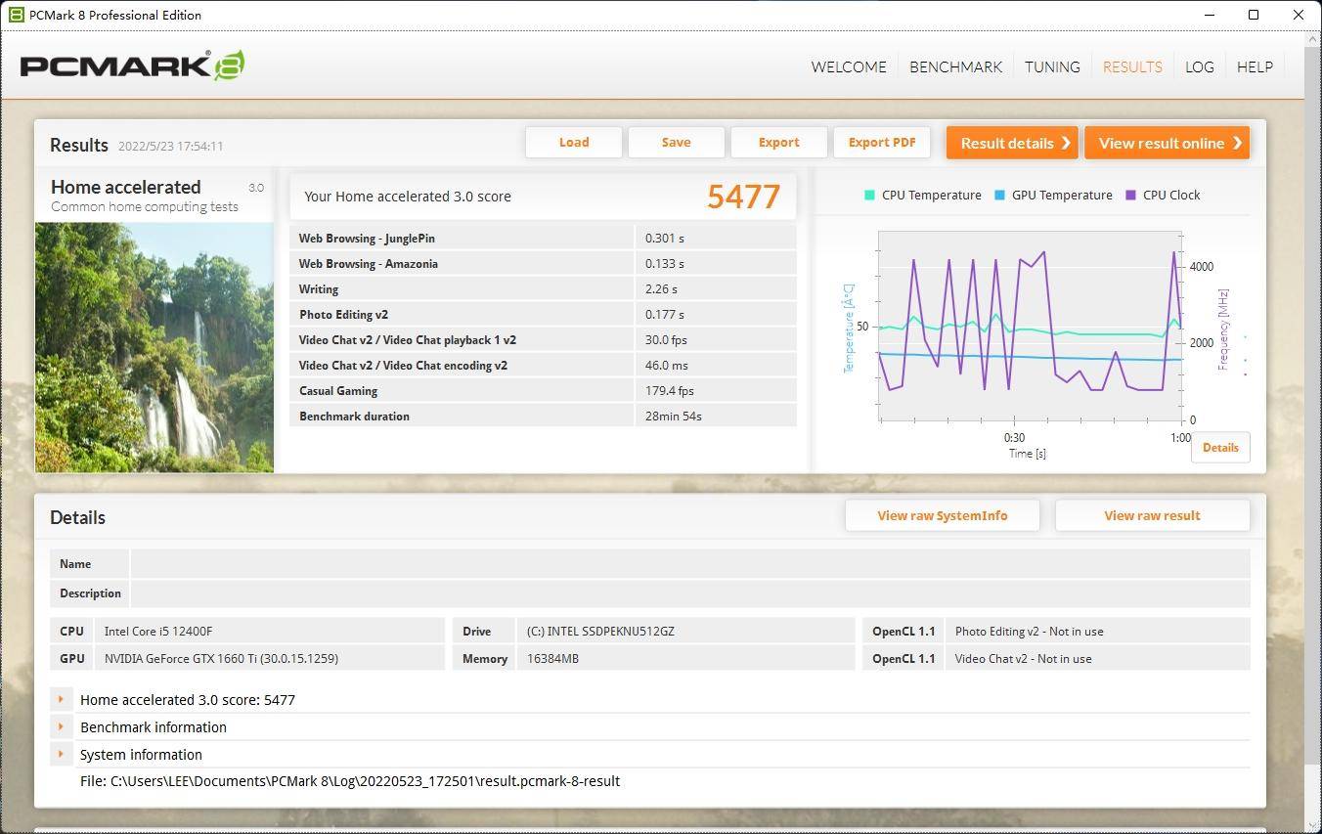
Task: Switch to the BENCHMARK tab
Action: [955, 66]
